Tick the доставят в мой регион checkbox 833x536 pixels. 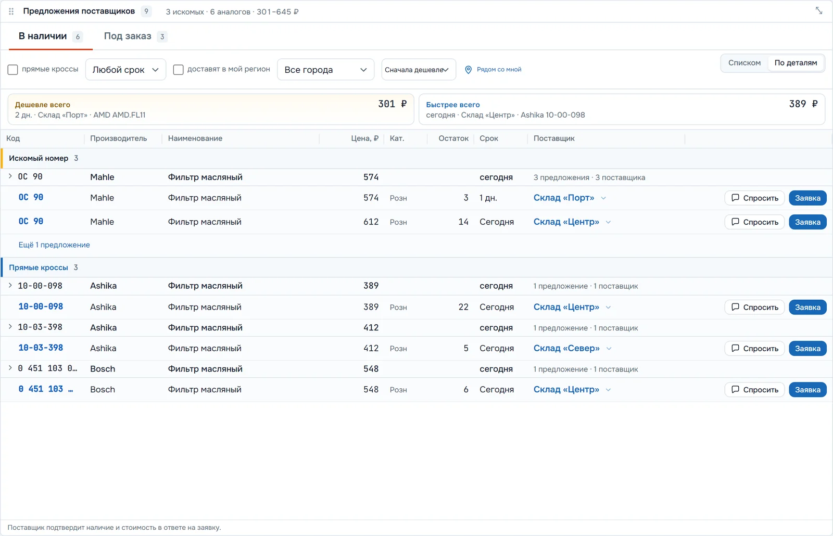(178, 70)
